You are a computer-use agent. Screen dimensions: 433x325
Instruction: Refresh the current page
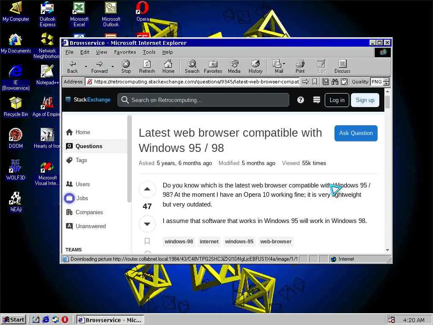coord(147,66)
